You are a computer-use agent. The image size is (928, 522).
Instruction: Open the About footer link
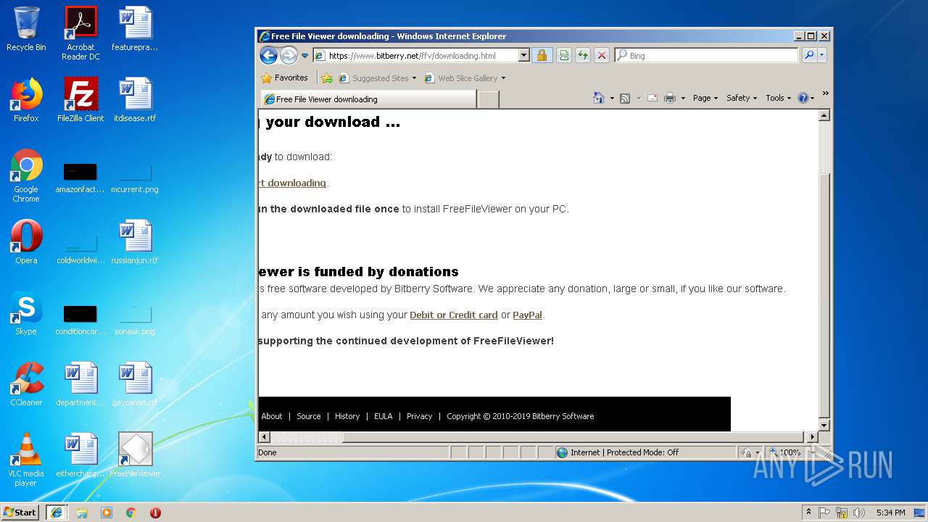click(x=272, y=416)
